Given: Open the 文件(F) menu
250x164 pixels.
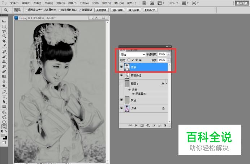Looking at the screenshot, I should pos(14,3).
